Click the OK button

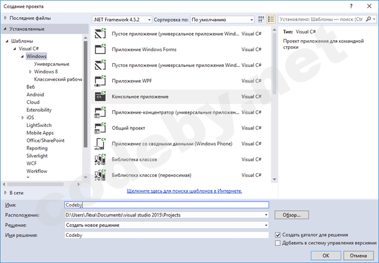coord(326,255)
